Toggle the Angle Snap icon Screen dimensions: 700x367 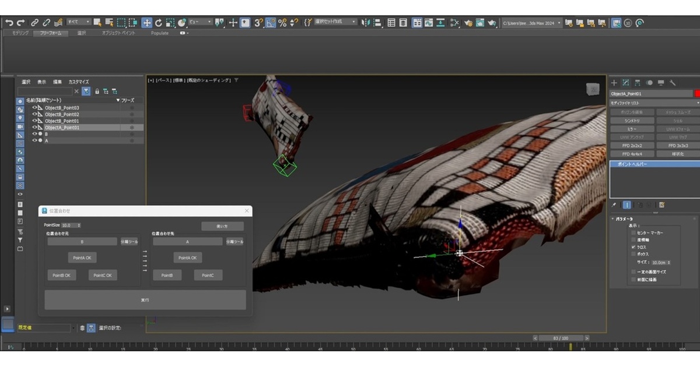point(271,22)
